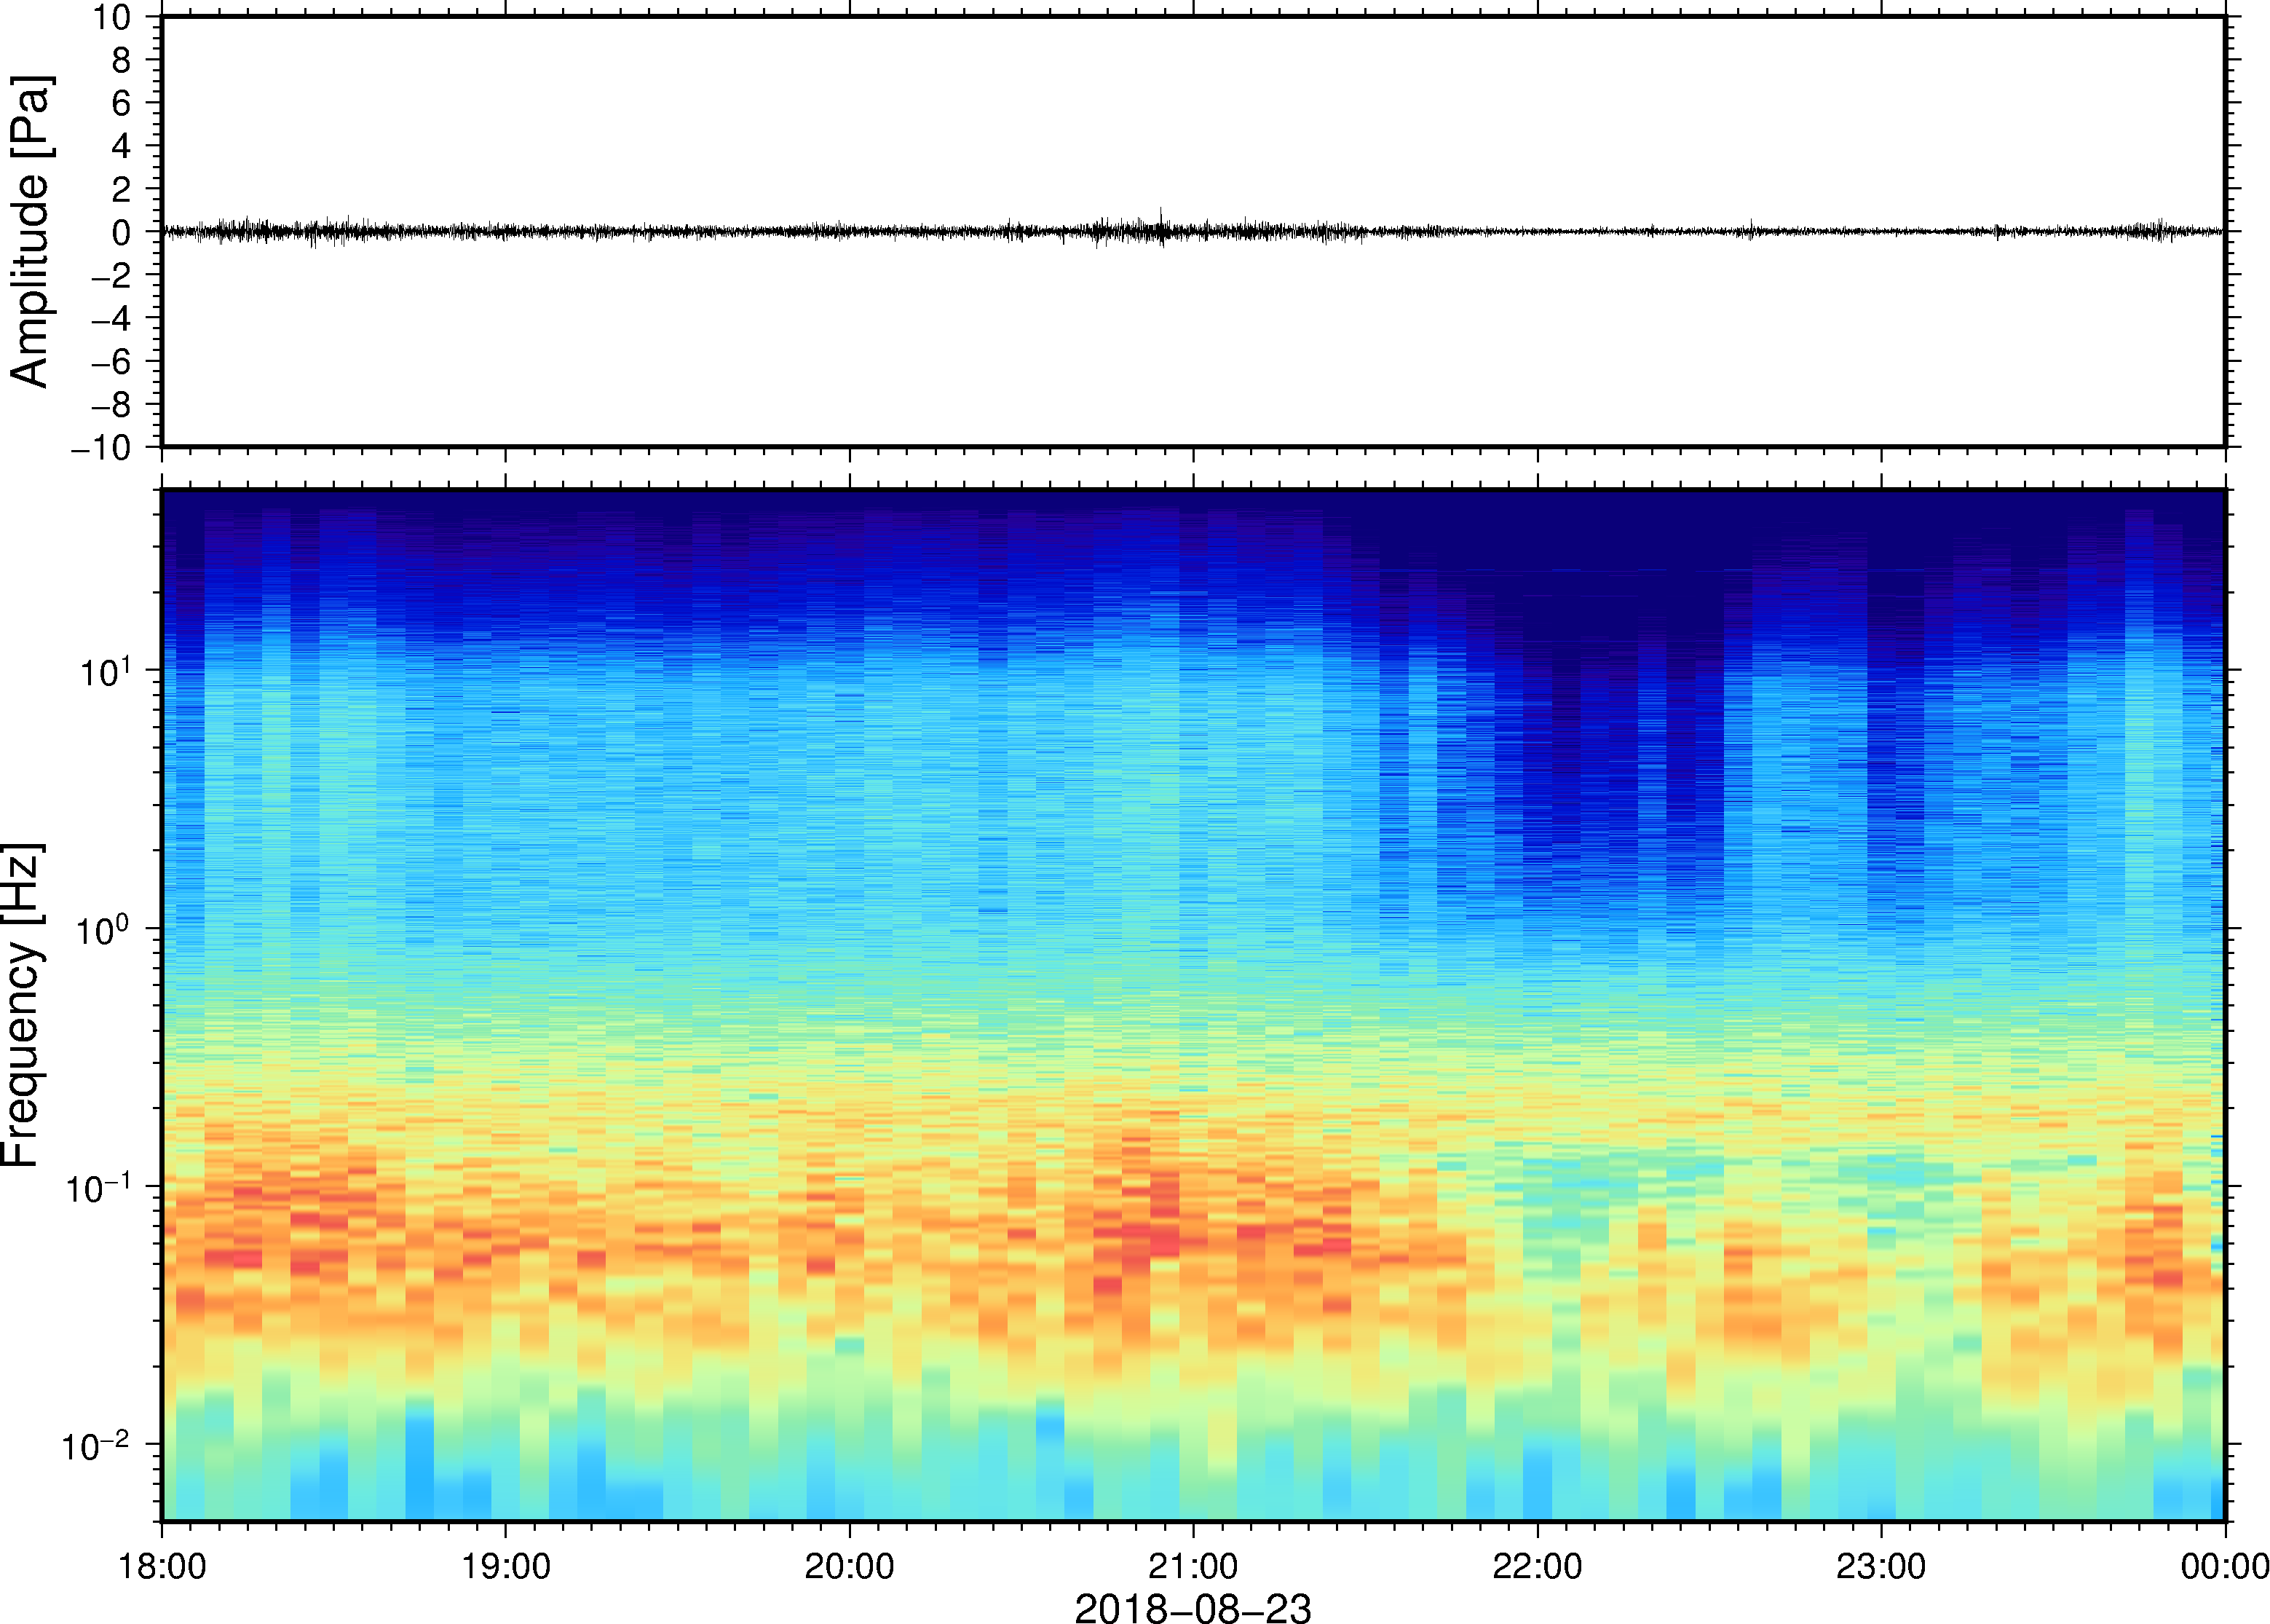Click the '22:00' time tick label
Viewport: 2270px width, 1624px height.
click(x=1538, y=1566)
